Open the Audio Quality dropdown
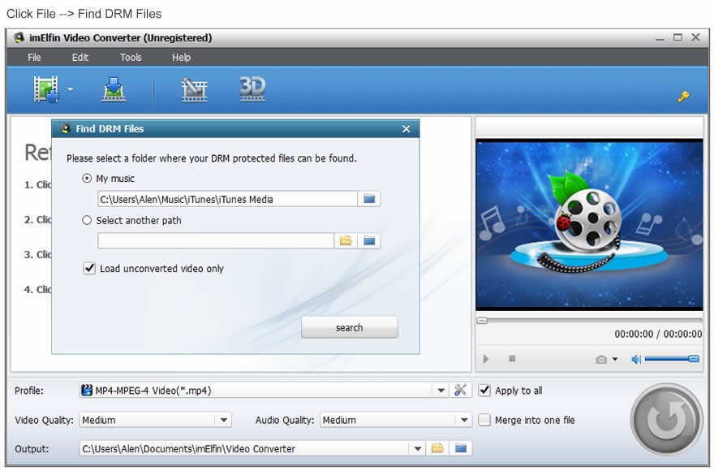The width and height of the screenshot is (714, 471). point(463,420)
